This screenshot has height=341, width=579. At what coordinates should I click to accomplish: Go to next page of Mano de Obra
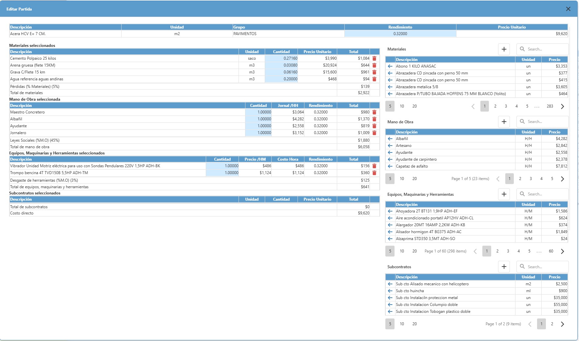(x=562, y=179)
